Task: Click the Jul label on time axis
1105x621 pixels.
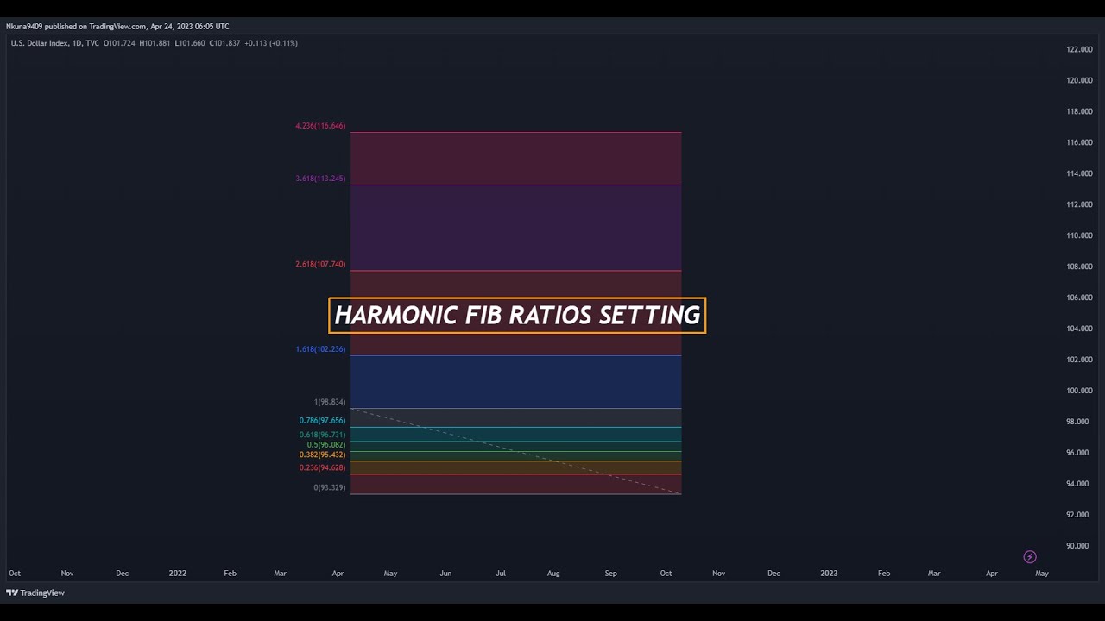Action: pos(501,573)
